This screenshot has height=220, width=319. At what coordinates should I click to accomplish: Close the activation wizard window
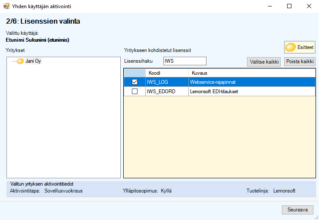click(x=309, y=6)
